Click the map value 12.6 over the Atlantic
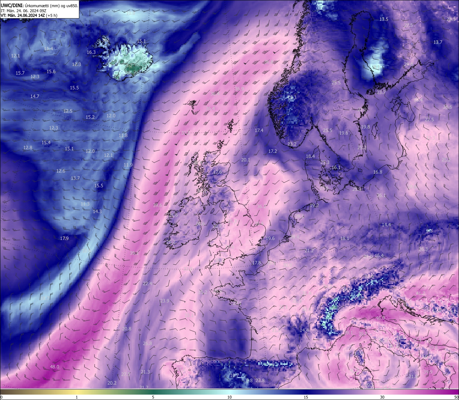Screen dimensions: 459x400 tap(61, 171)
